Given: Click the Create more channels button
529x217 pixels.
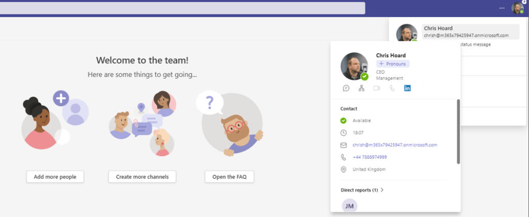Looking at the screenshot, I should tap(142, 177).
